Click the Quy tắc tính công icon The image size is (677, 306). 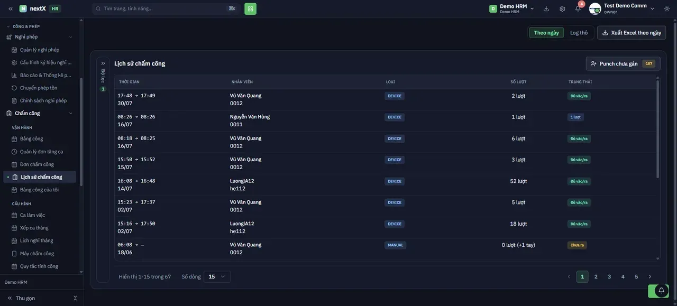click(x=14, y=266)
